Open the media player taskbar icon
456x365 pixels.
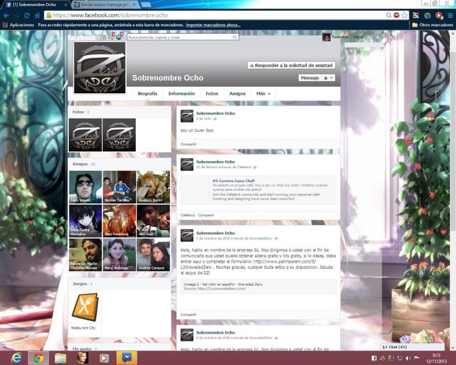pos(104,358)
